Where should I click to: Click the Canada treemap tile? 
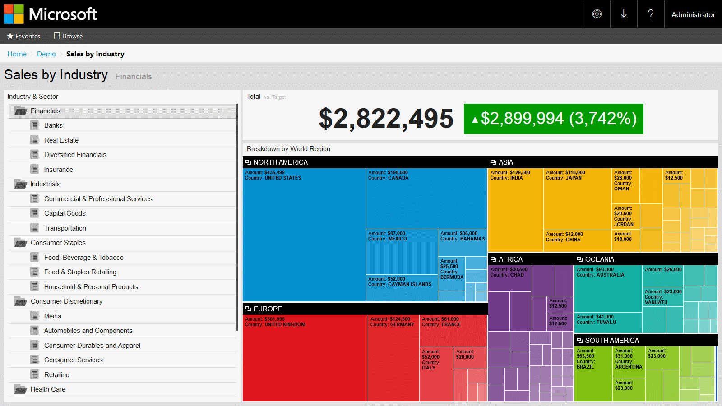coord(426,198)
